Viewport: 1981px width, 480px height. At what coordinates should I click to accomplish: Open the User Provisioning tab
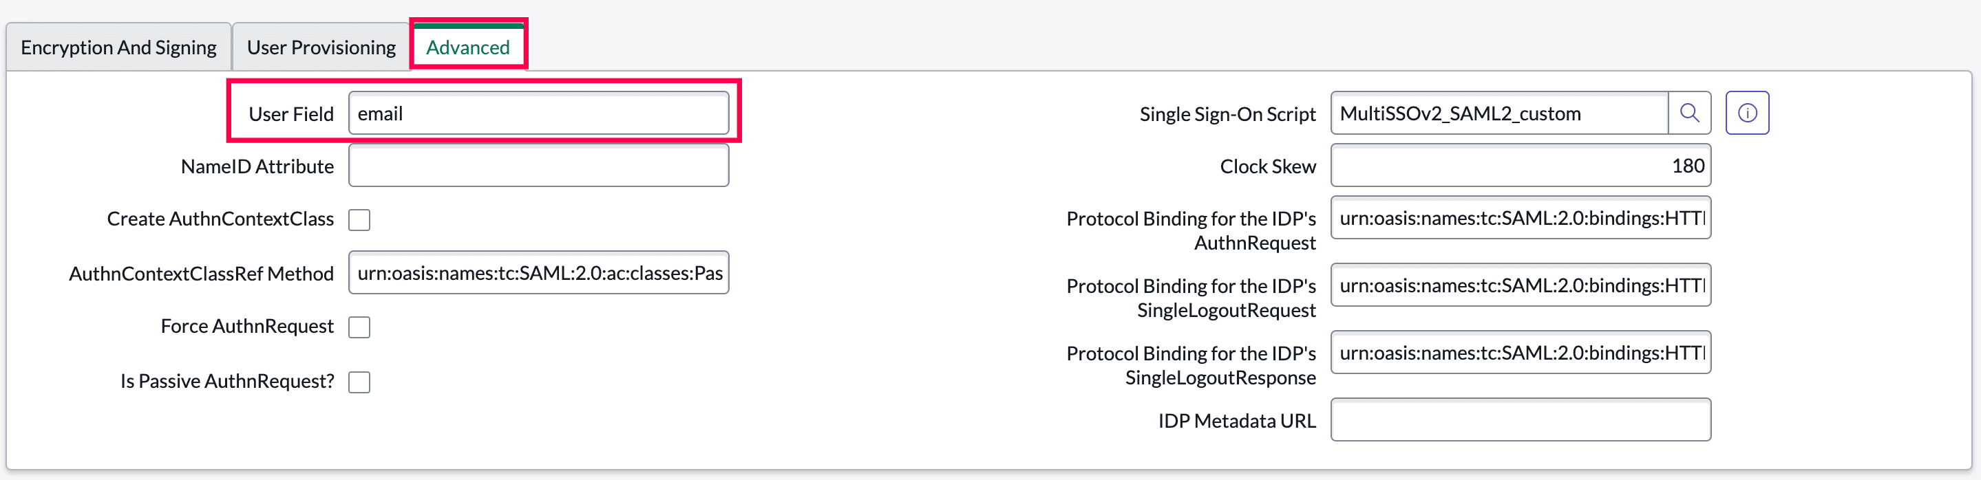tap(321, 47)
